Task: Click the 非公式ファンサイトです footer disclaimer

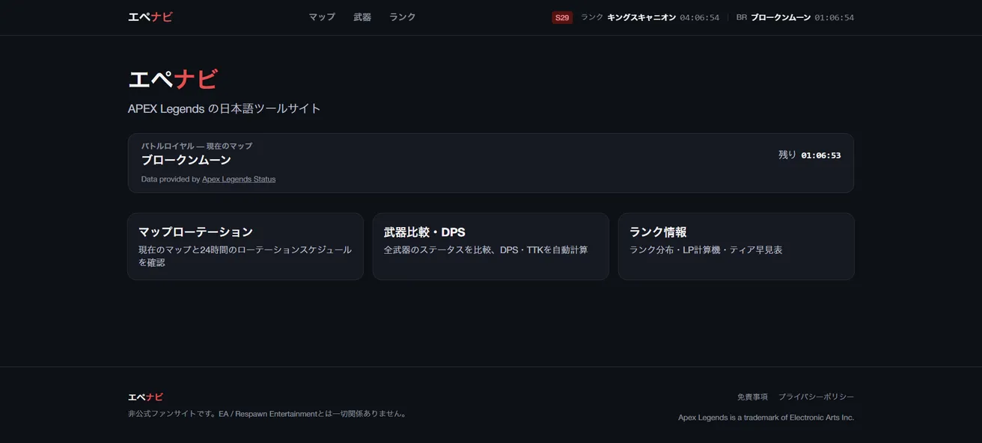Action: (x=268, y=413)
